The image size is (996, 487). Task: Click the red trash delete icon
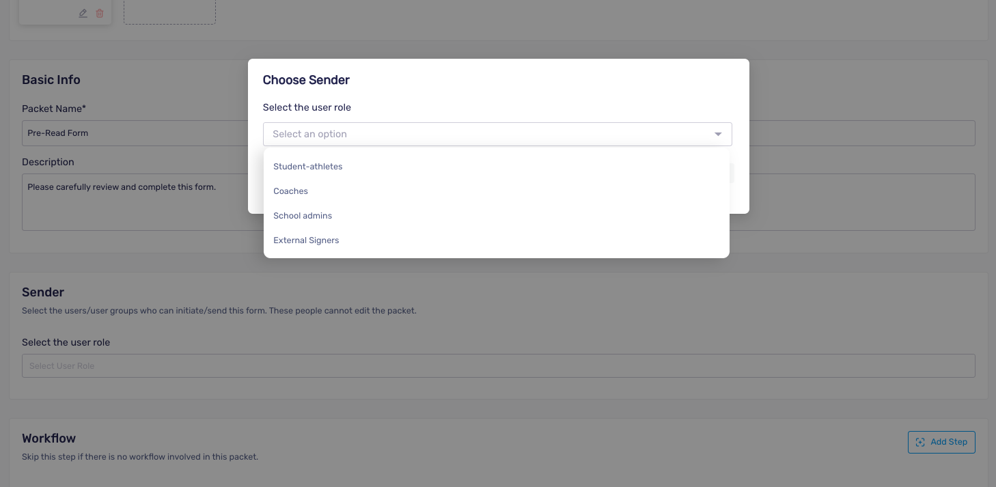click(100, 13)
